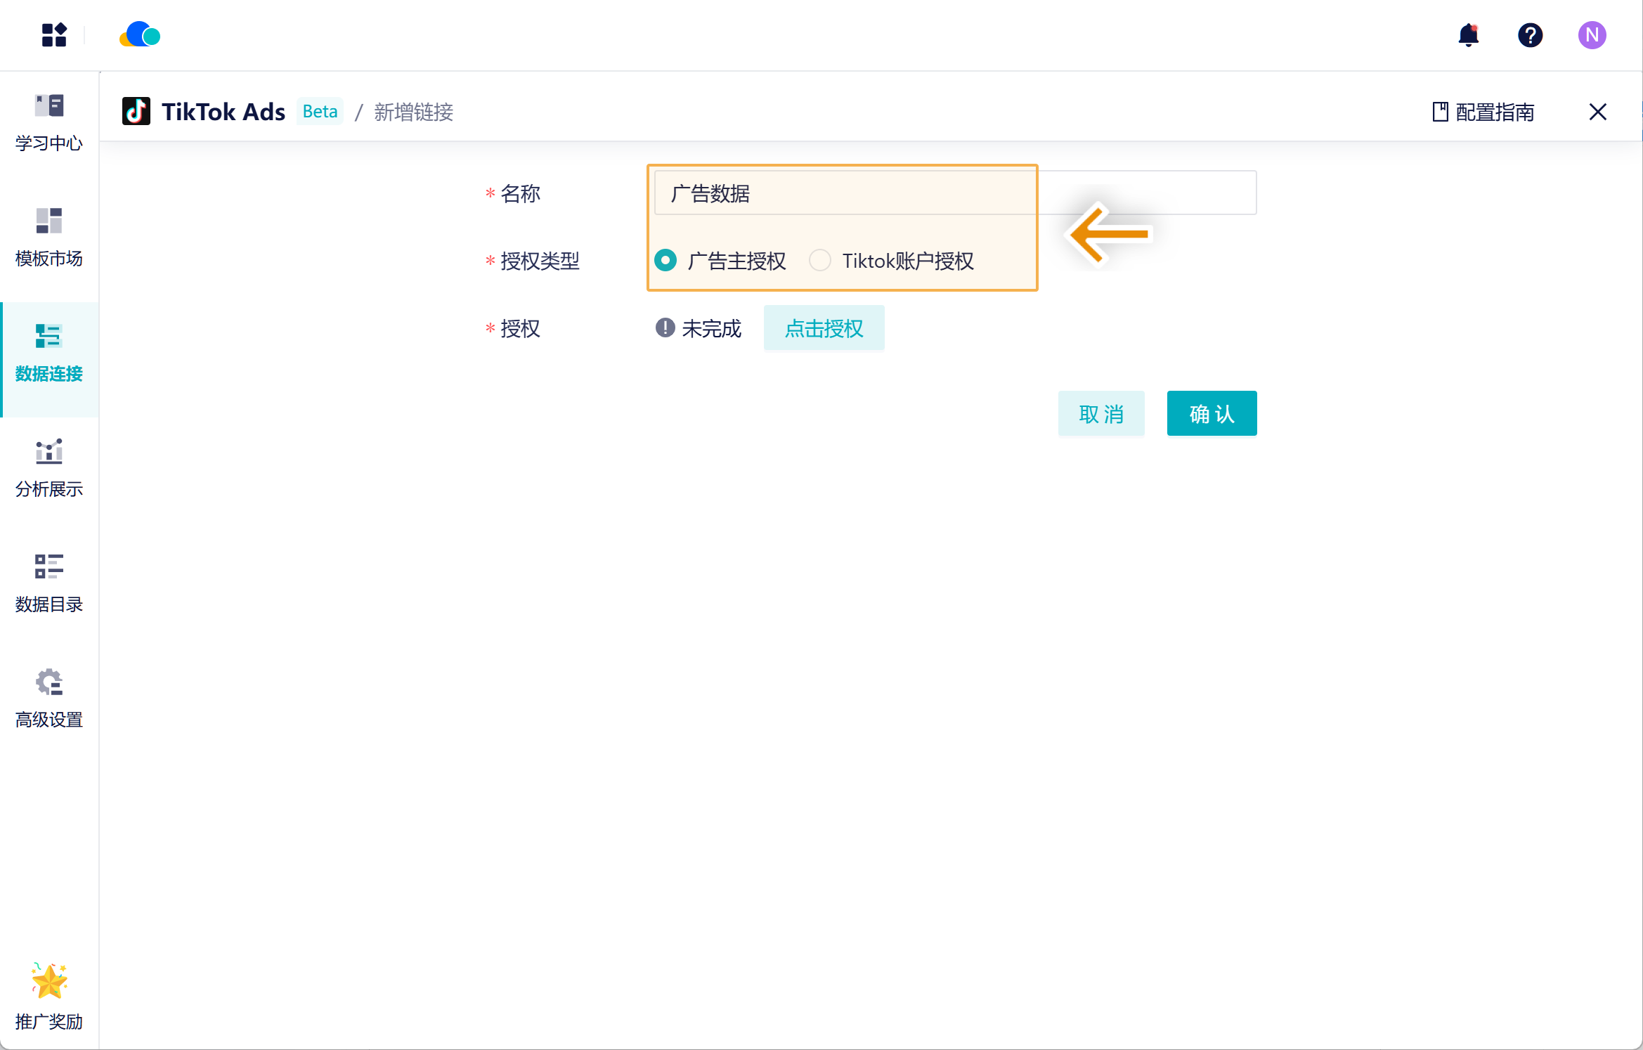
Task: Click the cloud logo in header
Action: (x=140, y=35)
